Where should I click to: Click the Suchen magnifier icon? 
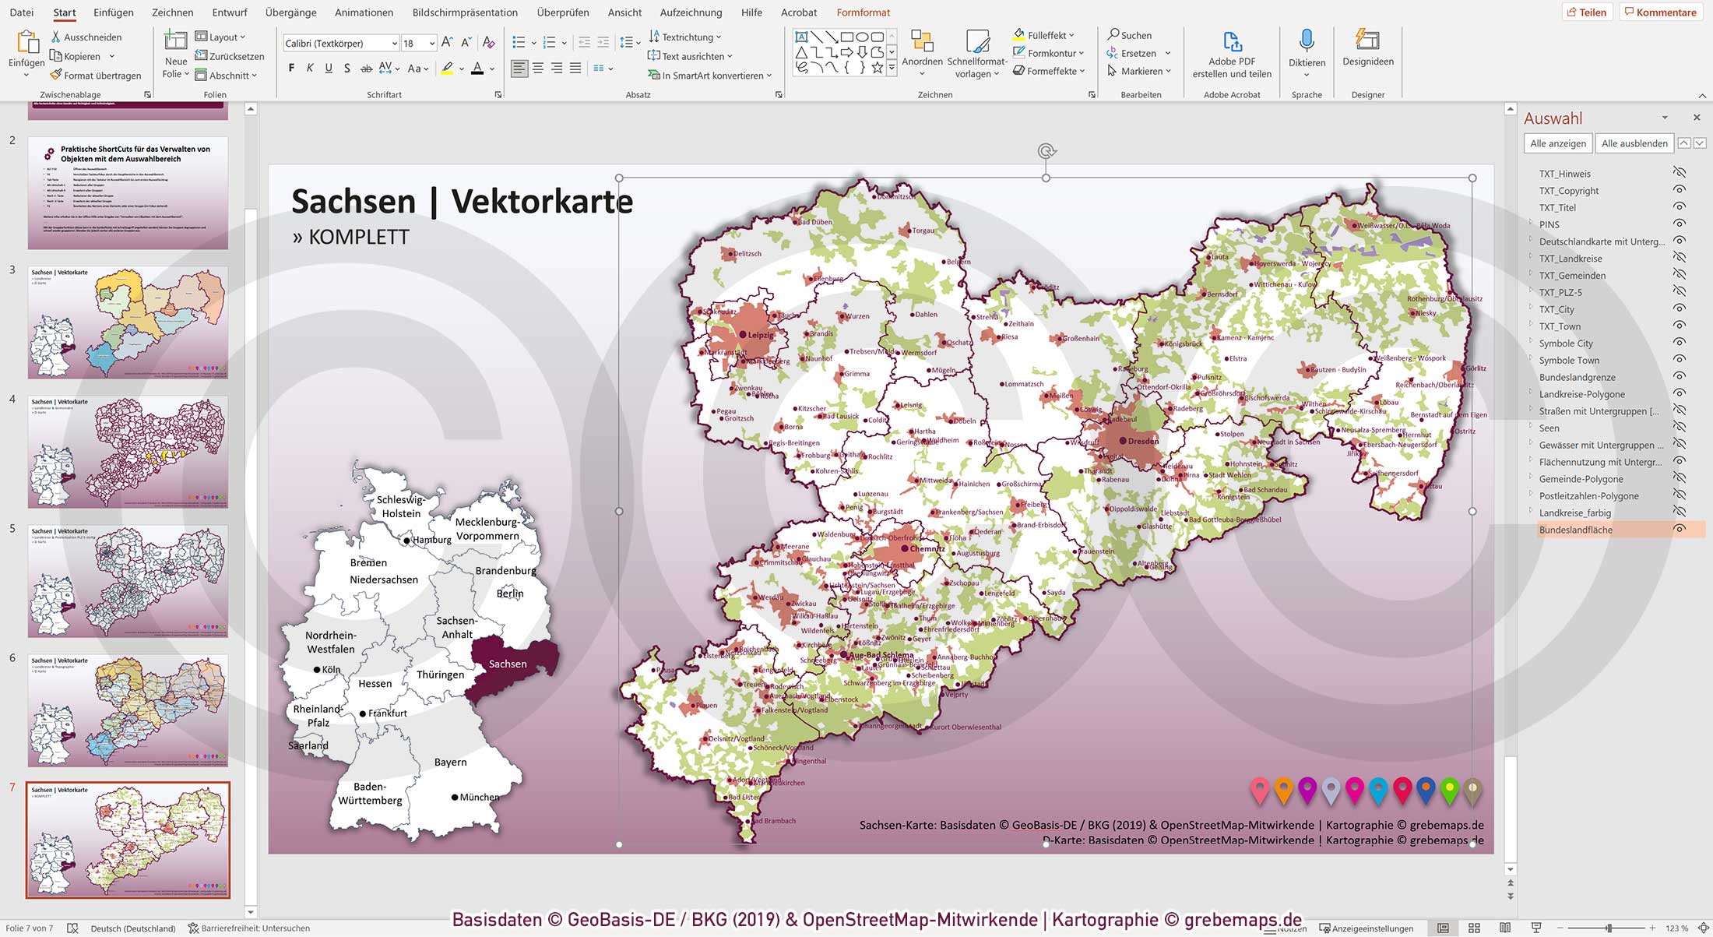pyautogui.click(x=1117, y=34)
